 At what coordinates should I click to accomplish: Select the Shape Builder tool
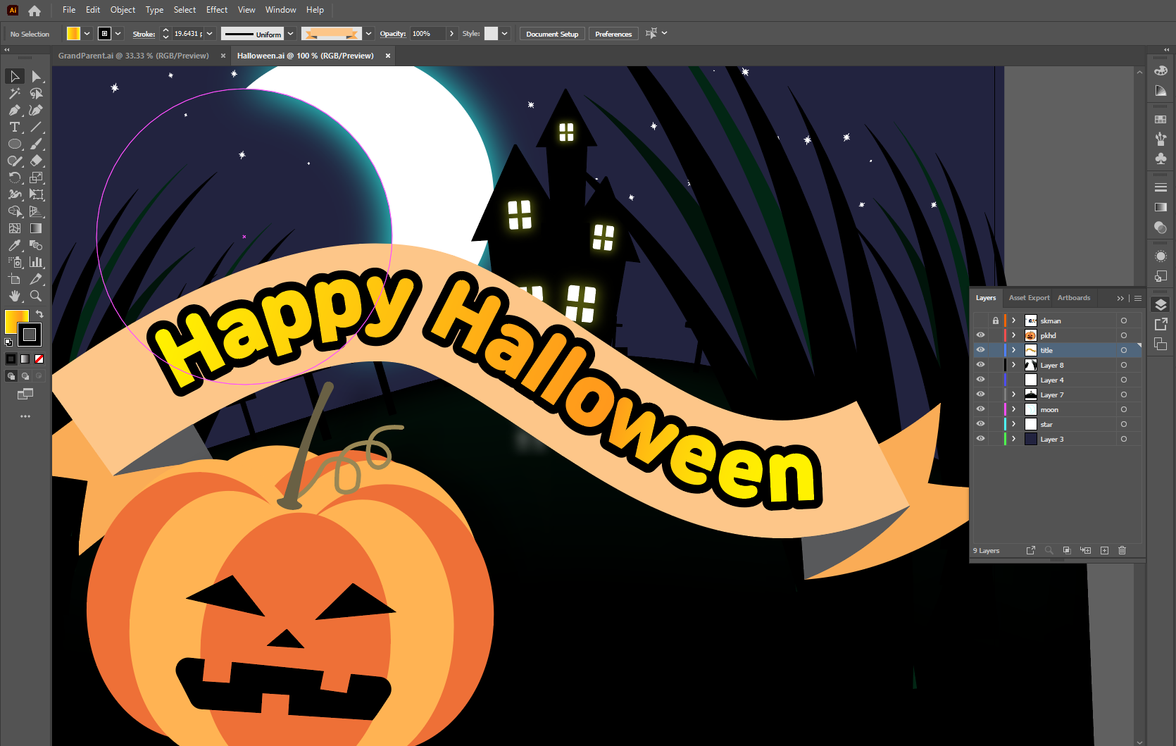(15, 211)
